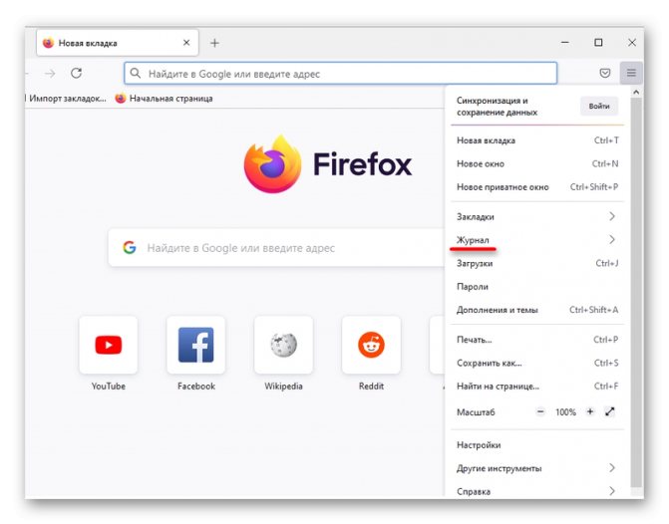The height and width of the screenshot is (524, 669).
Task: Go forward with the arrow icon
Action: pos(50,74)
